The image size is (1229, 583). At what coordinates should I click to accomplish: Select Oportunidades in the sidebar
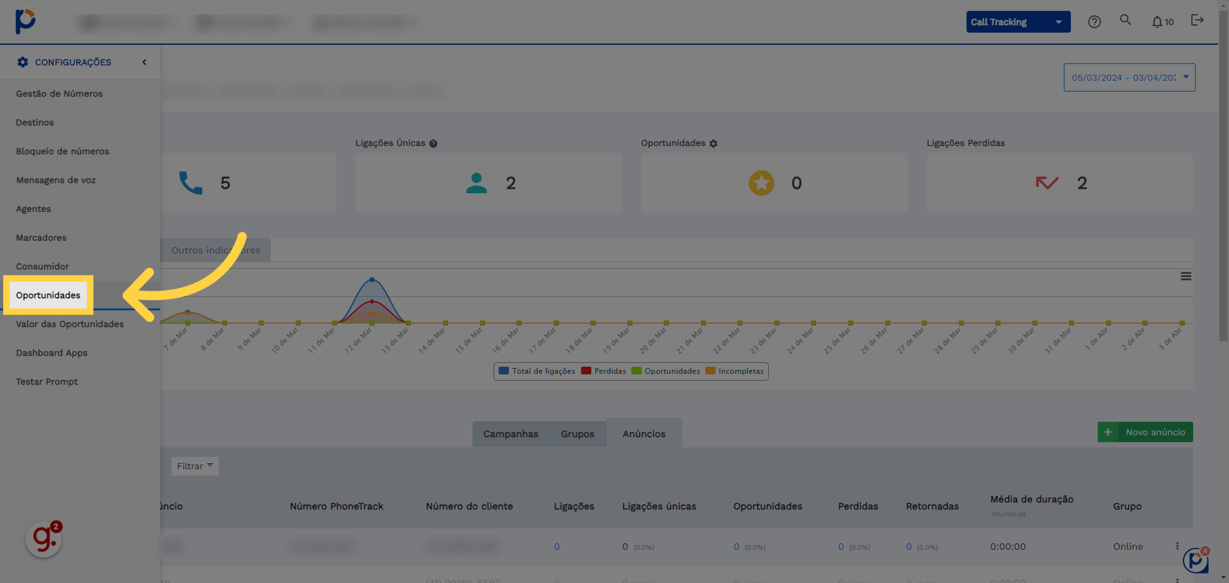tap(49, 295)
